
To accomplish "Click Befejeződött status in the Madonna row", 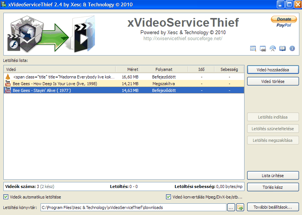I will point(164,77).
